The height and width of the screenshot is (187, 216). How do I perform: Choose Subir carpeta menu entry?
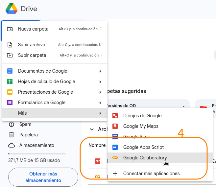pos(55,55)
